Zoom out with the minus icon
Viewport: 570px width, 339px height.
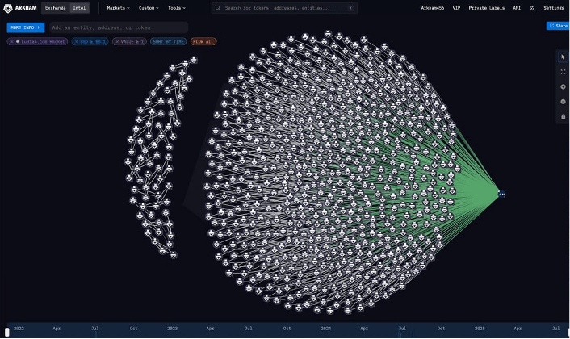(x=563, y=102)
